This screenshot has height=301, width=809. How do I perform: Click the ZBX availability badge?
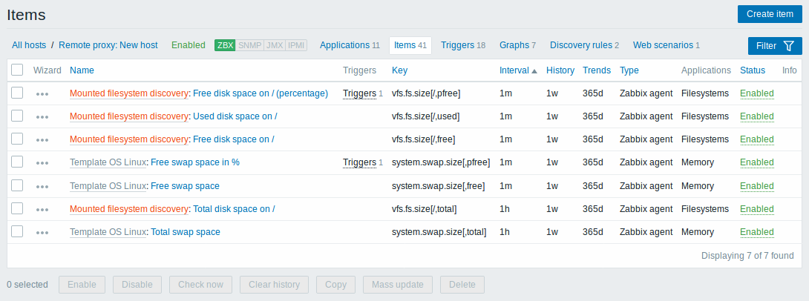click(x=225, y=45)
